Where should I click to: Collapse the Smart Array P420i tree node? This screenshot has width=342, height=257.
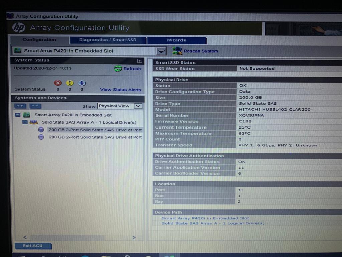[x=18, y=115]
